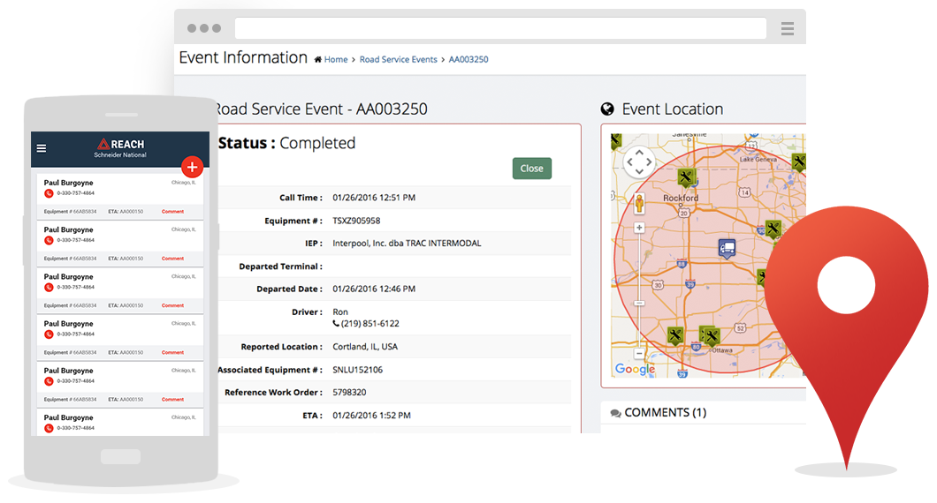This screenshot has height=503, width=937.
Task: Select equipment number TSXZ905958
Action: (x=356, y=221)
